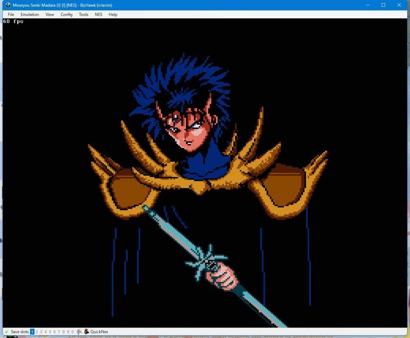Viewport: 410px width, 338px height.
Task: Open the View menu
Action: pos(50,15)
